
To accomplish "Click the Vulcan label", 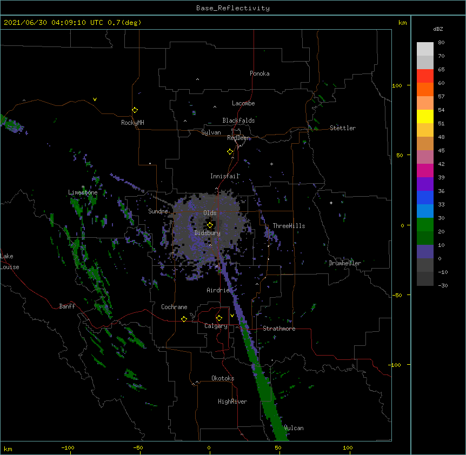I will [x=294, y=428].
